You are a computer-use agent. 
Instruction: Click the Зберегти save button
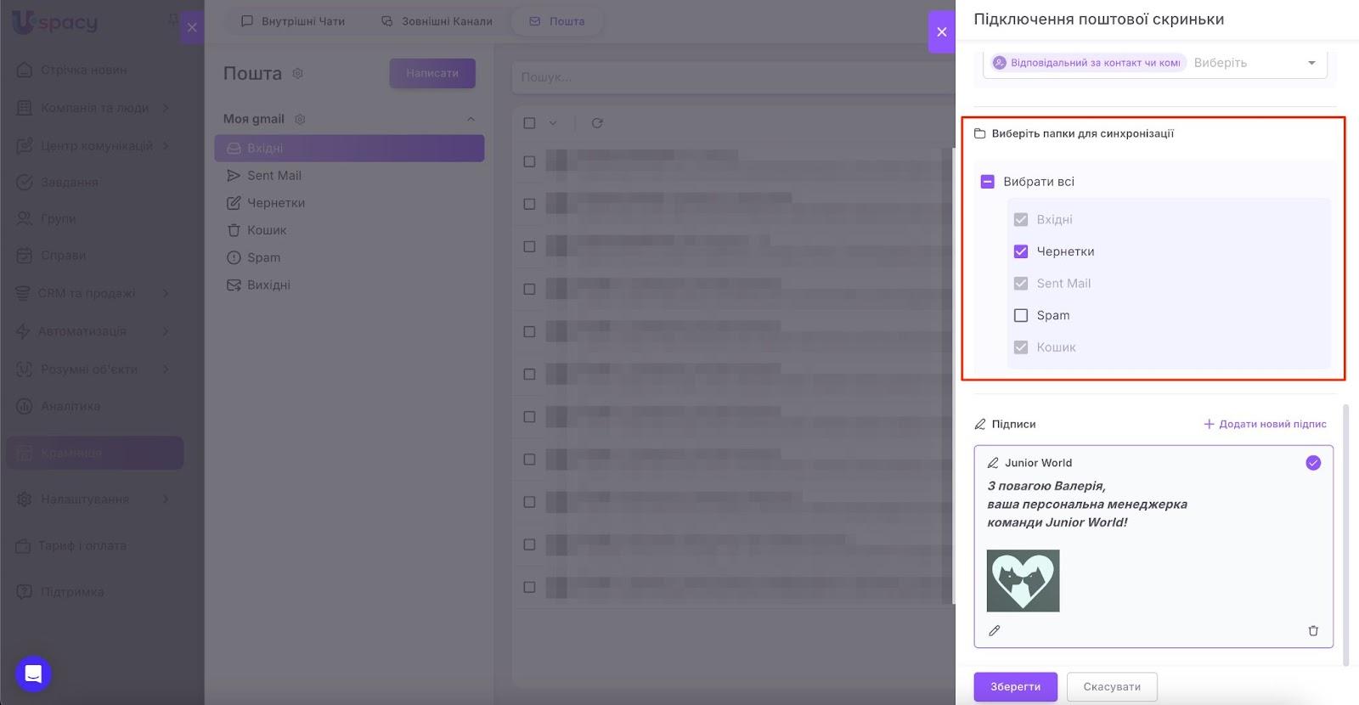pyautogui.click(x=1015, y=687)
